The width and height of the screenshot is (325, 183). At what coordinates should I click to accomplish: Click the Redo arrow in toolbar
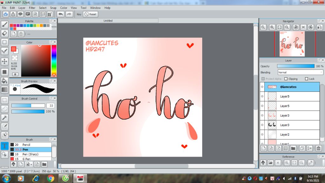69,14
